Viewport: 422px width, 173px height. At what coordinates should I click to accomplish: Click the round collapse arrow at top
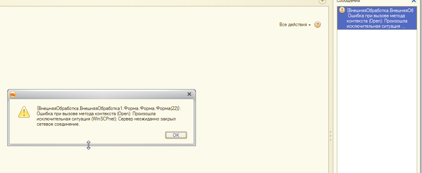[x=322, y=1]
